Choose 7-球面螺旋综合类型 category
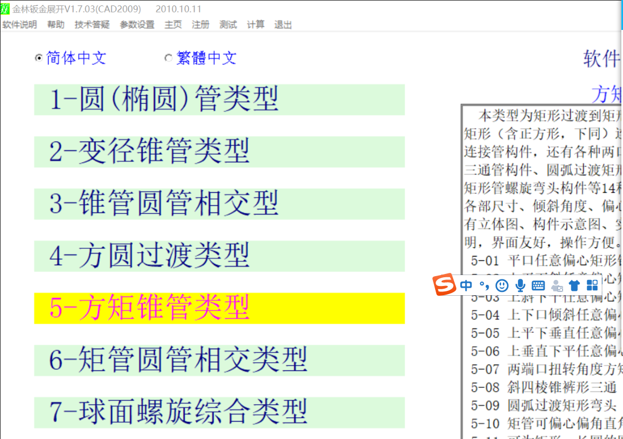The image size is (623, 439). click(x=219, y=412)
